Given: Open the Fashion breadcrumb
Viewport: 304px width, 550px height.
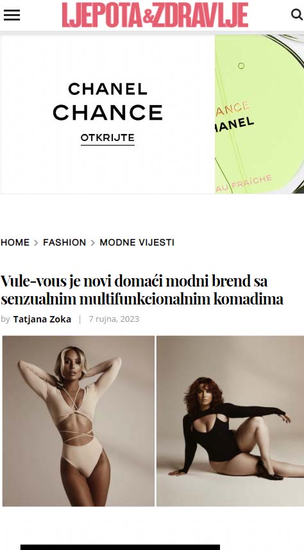Looking at the screenshot, I should click(x=65, y=242).
